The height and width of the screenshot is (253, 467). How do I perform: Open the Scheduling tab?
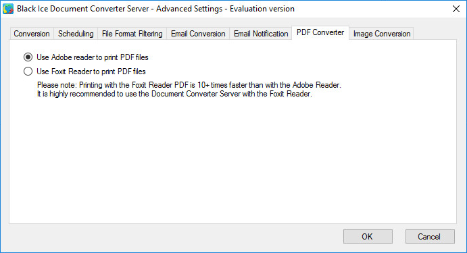[x=76, y=34]
